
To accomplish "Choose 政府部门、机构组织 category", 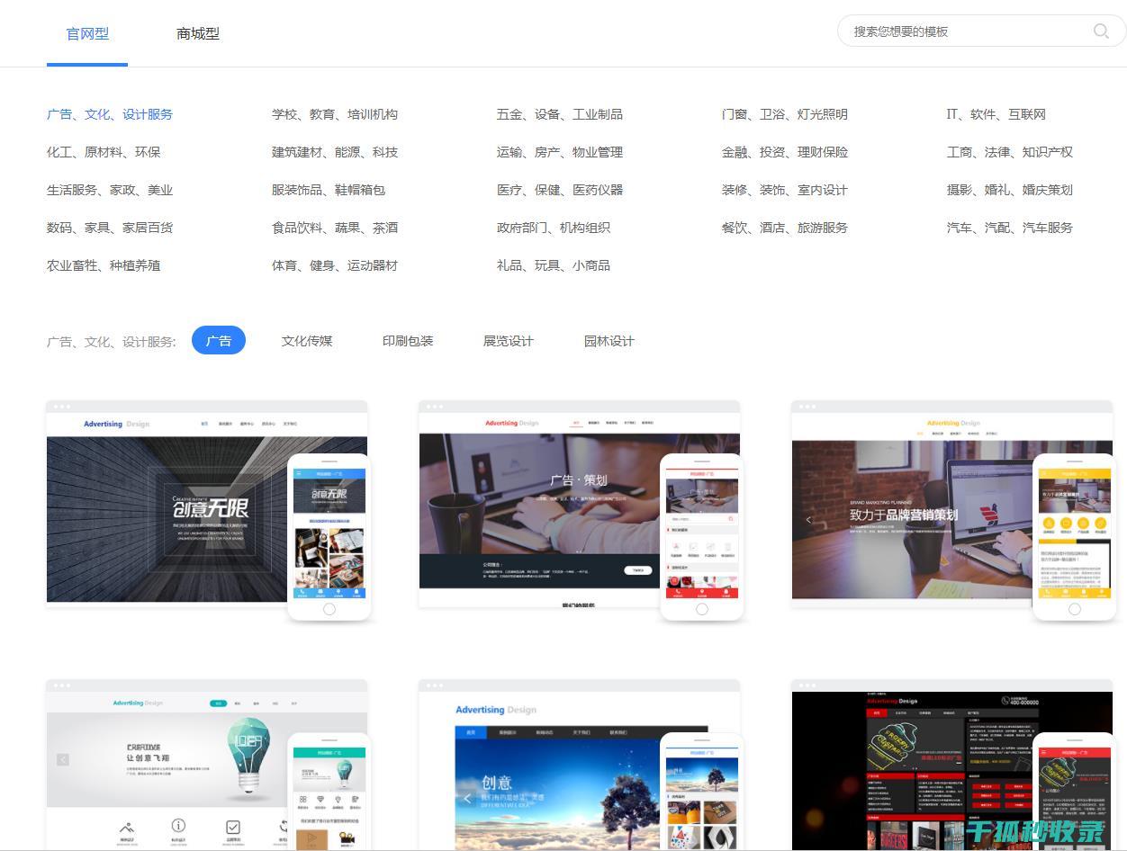I will click(x=554, y=228).
